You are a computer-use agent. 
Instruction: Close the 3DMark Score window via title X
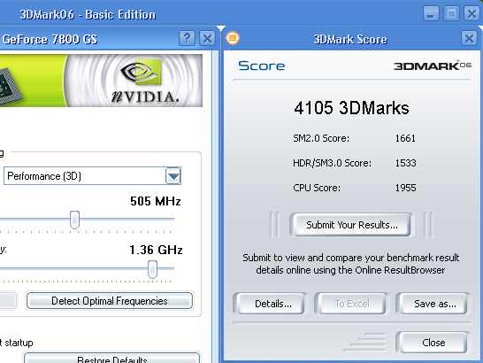pyautogui.click(x=469, y=39)
